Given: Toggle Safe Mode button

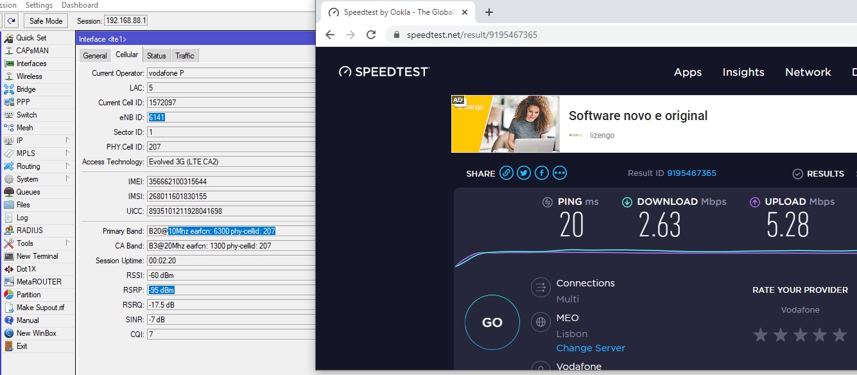Looking at the screenshot, I should pos(46,21).
